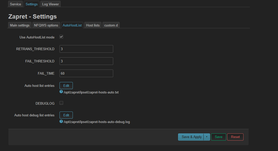Edit Auto host list entries

(66, 86)
